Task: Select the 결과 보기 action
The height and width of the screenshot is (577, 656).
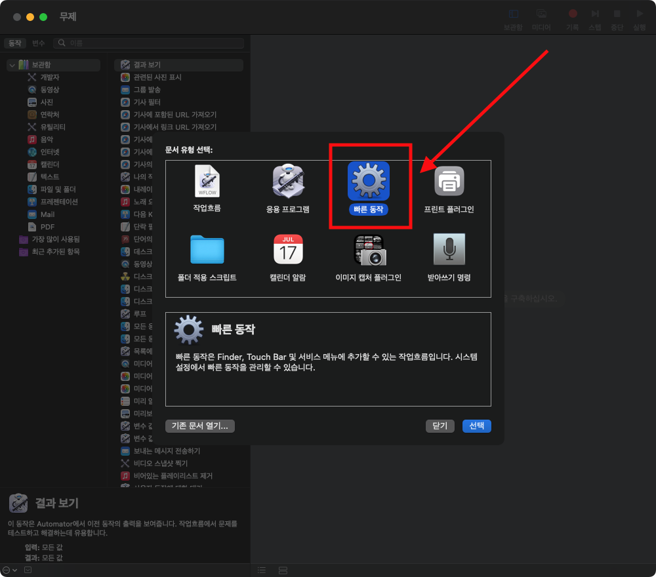Action: (x=178, y=65)
